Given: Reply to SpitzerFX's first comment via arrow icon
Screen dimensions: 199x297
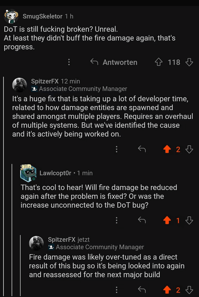Looking at the screenshot, I should coord(141,149).
